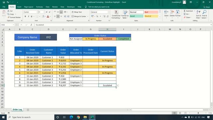Select column H header
Viewport: 213px width, 120px height.
[107, 29]
